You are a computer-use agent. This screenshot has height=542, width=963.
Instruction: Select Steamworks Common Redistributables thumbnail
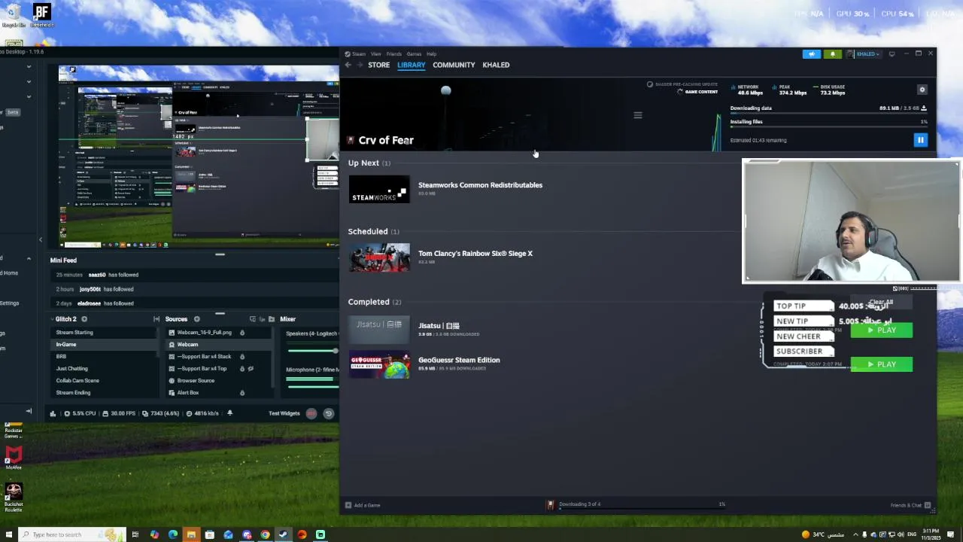coord(379,190)
